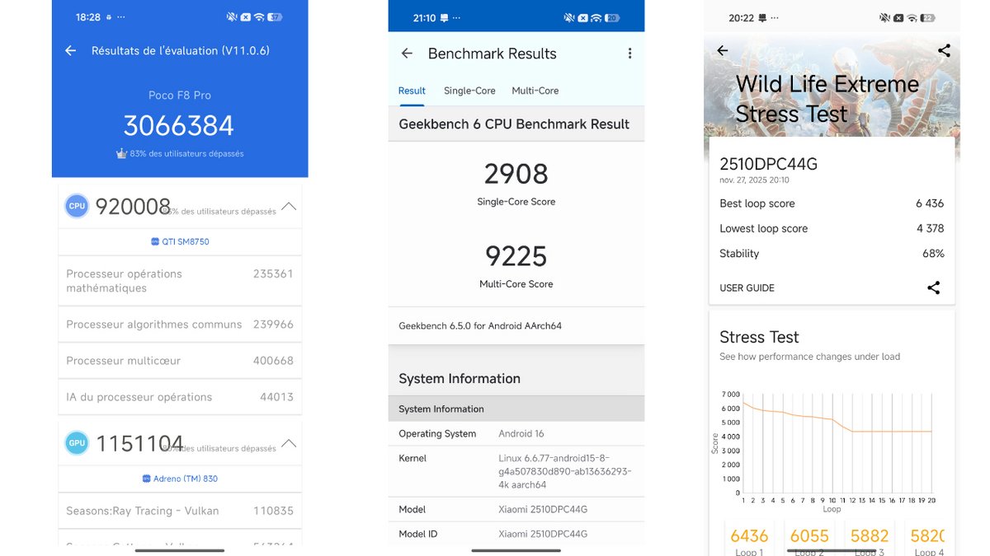This screenshot has height=556, width=990.
Task: Collapse the CPU score section
Action: pyautogui.click(x=289, y=206)
